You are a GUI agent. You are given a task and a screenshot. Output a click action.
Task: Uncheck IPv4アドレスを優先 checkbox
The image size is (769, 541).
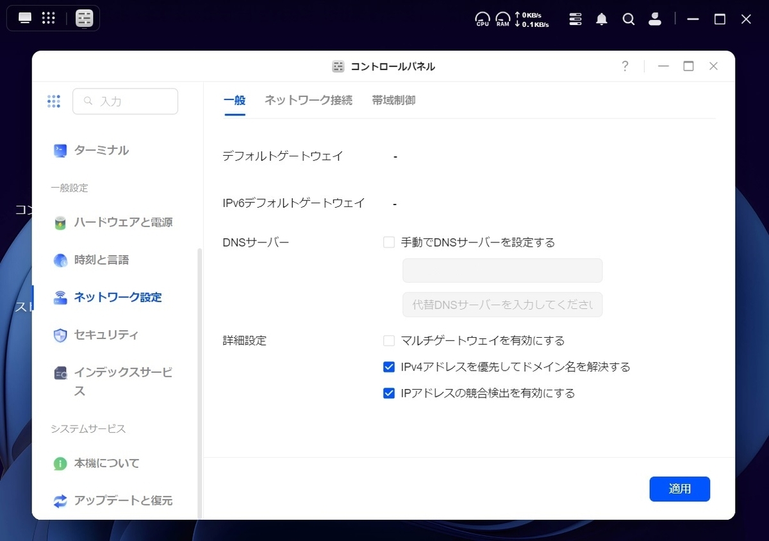(388, 367)
